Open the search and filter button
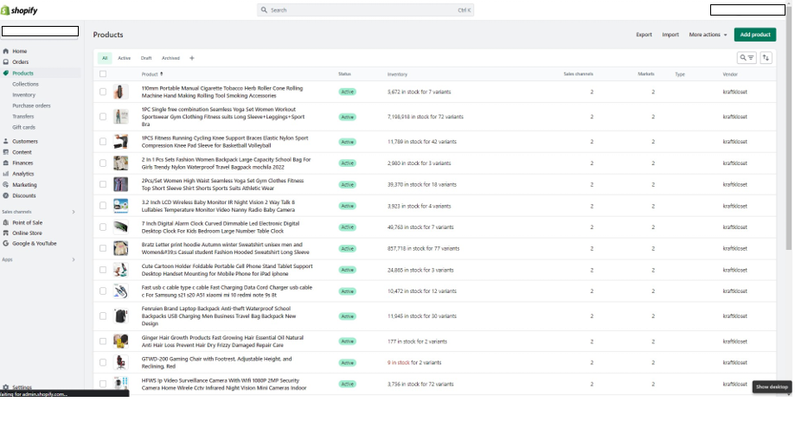Viewport: 795px width, 434px height. pyautogui.click(x=746, y=58)
